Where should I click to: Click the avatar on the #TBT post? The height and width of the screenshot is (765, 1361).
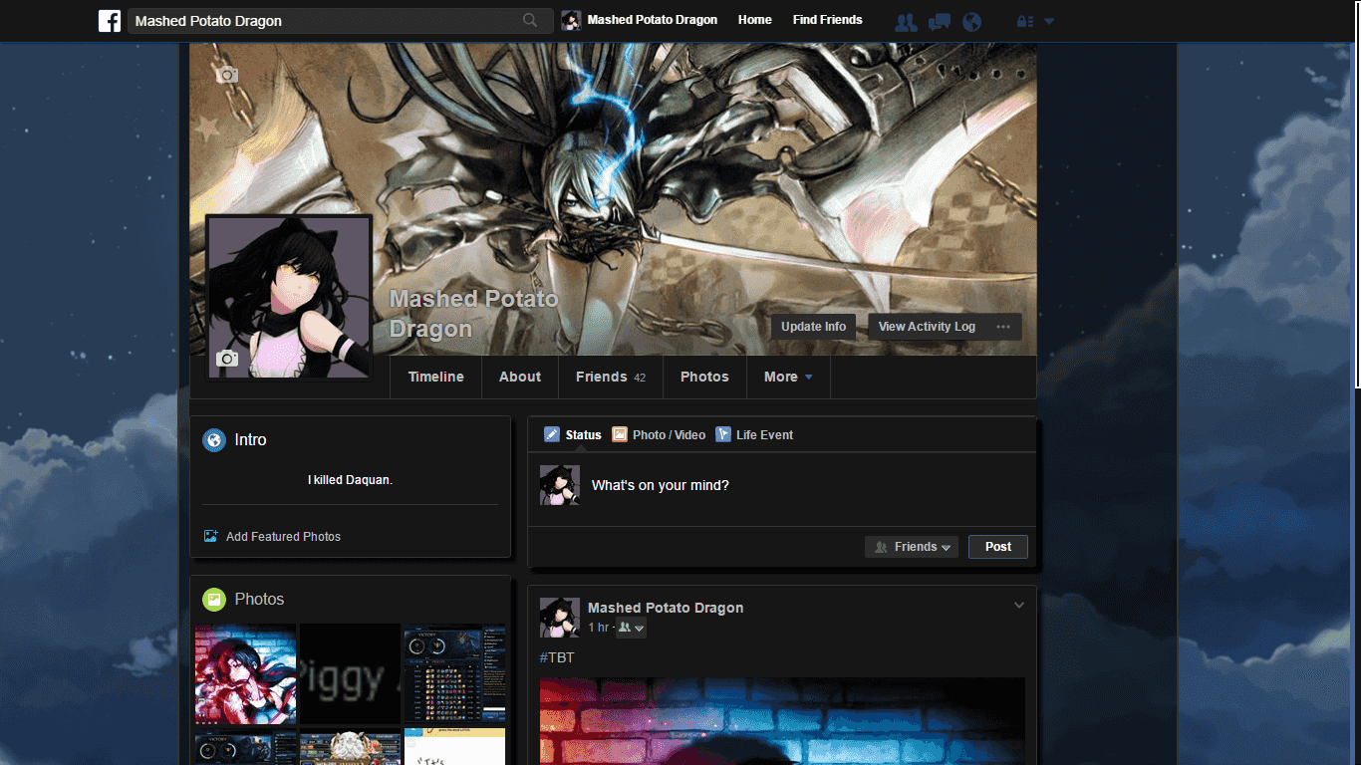(x=560, y=618)
